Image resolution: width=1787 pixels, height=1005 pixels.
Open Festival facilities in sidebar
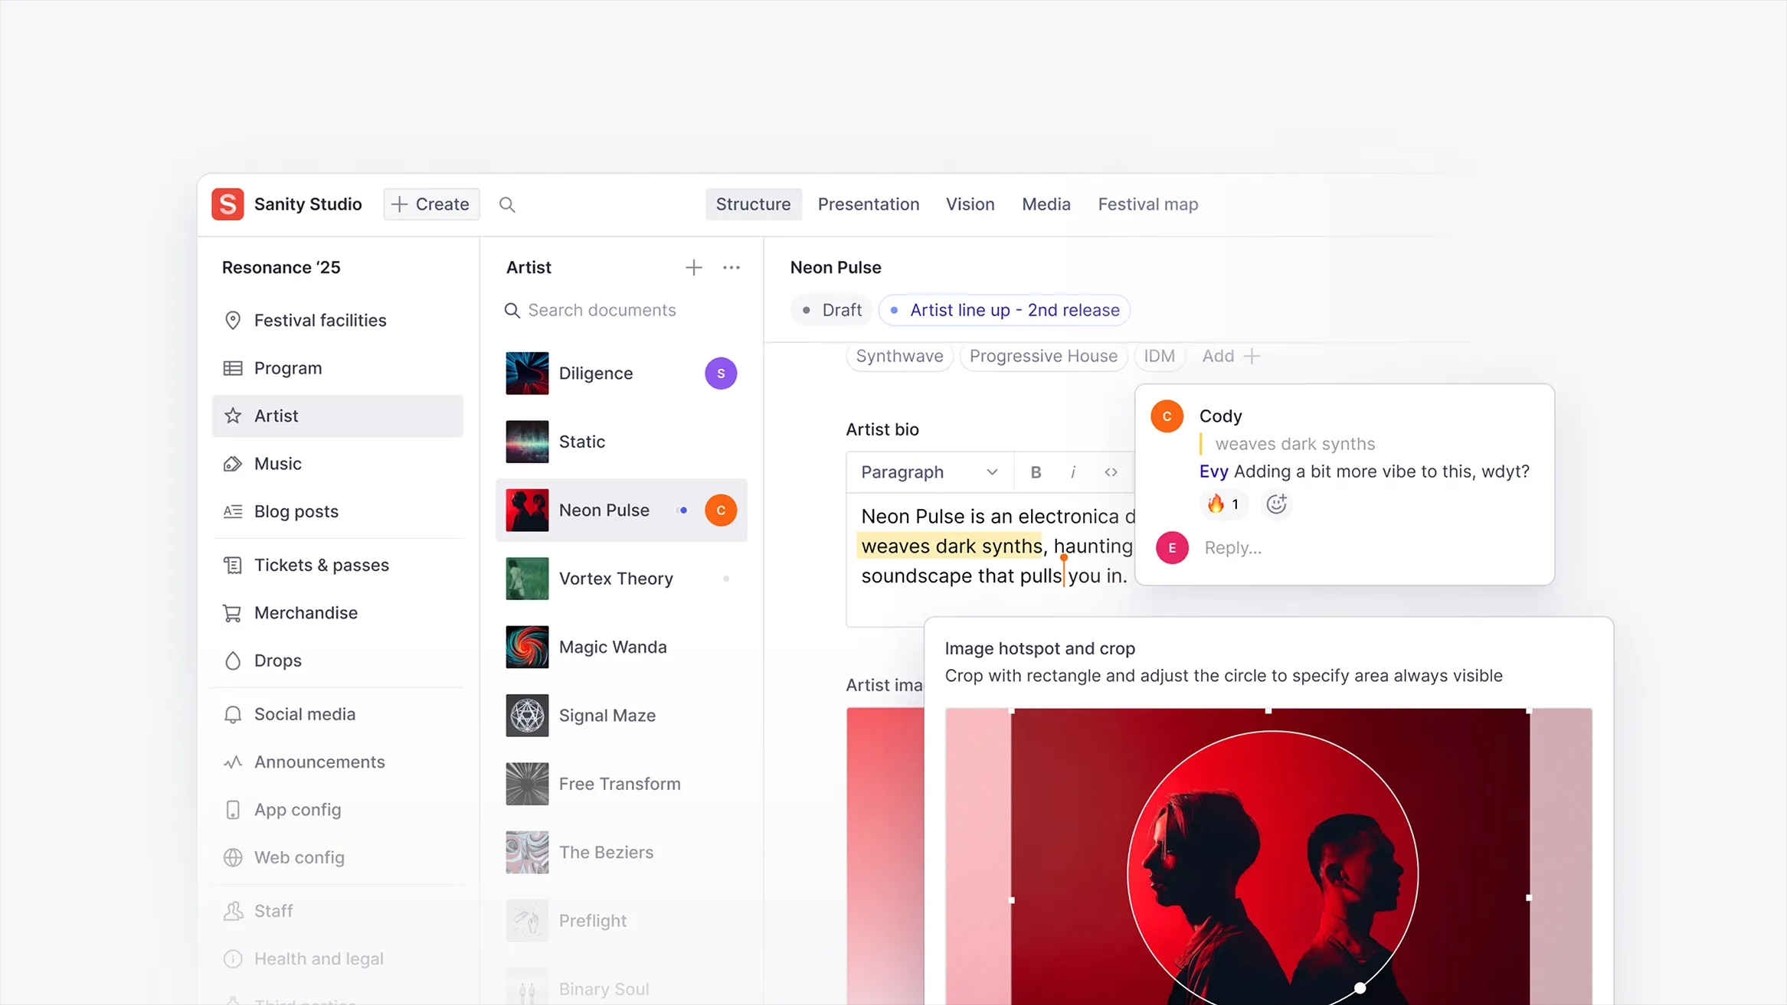pyautogui.click(x=338, y=320)
